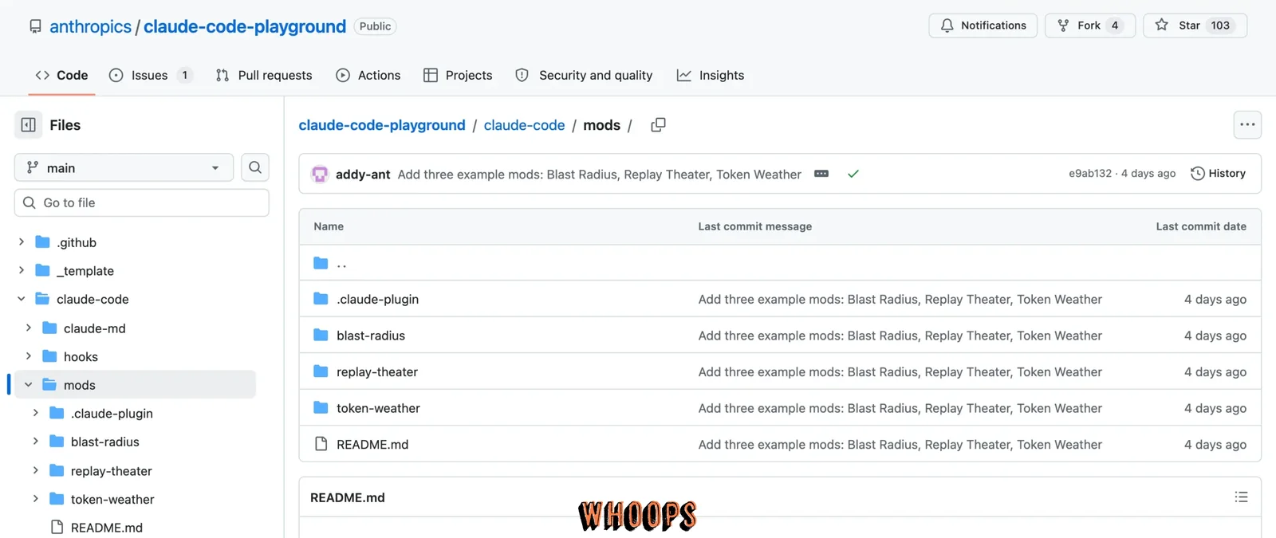The image size is (1276, 538).
Task: Expand the _template folder in tree
Action: (x=22, y=271)
